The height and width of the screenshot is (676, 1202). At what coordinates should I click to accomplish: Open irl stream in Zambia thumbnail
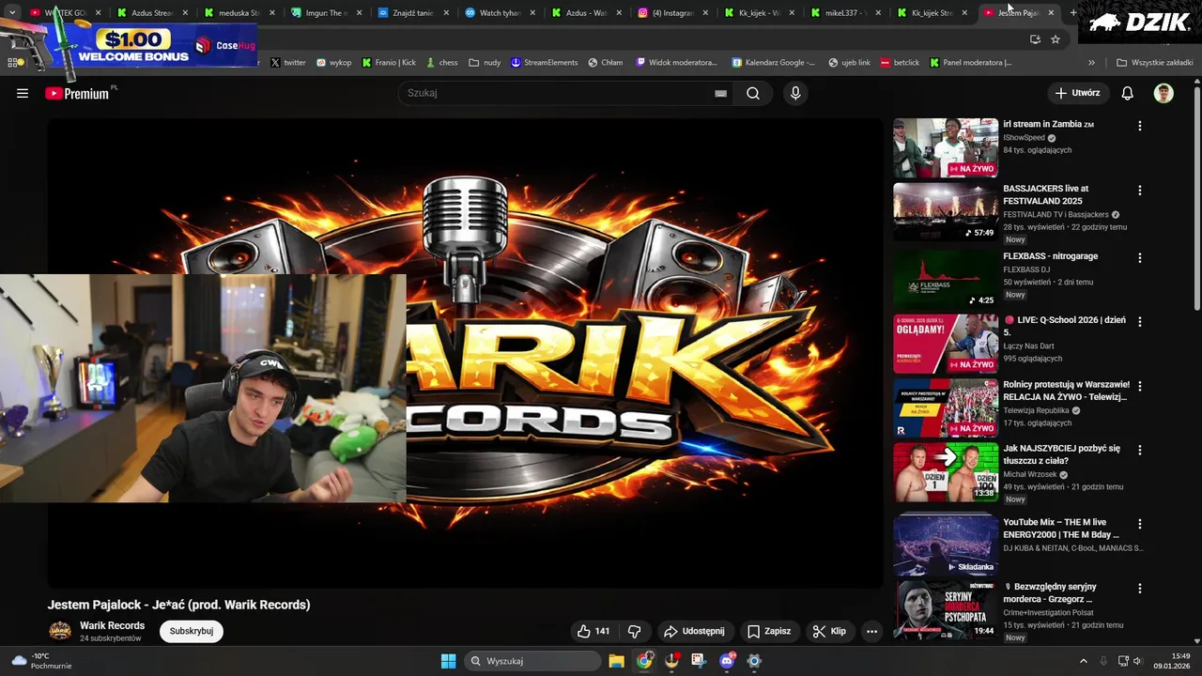click(x=946, y=147)
